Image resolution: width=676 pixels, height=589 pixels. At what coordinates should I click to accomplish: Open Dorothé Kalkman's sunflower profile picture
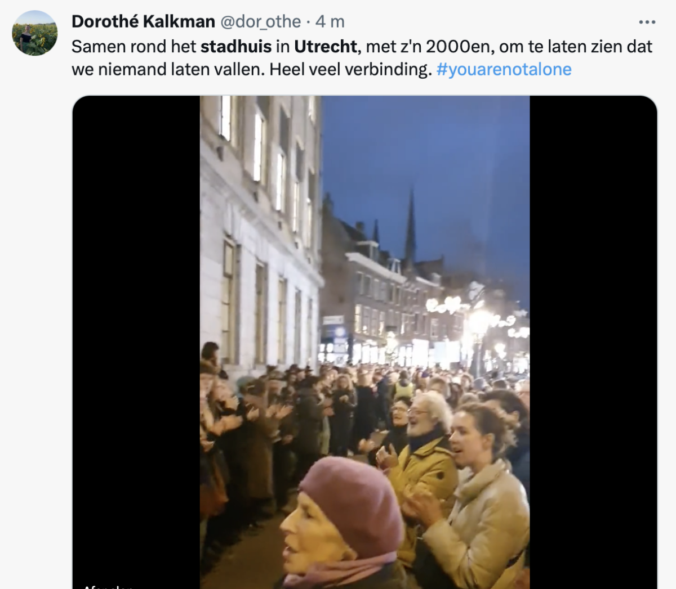point(35,33)
